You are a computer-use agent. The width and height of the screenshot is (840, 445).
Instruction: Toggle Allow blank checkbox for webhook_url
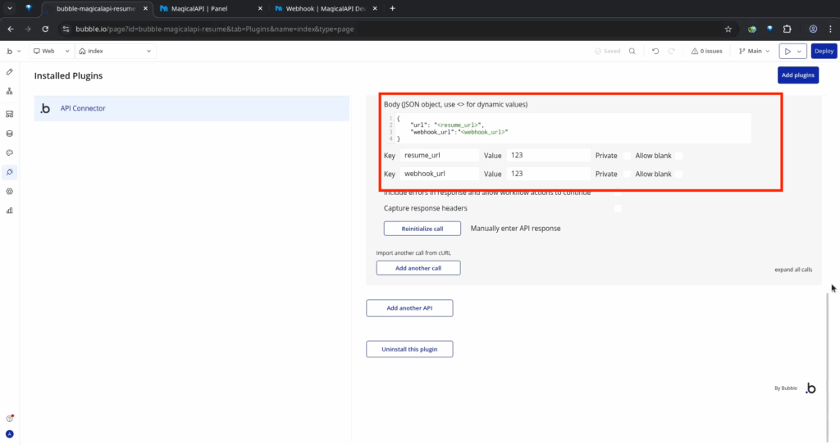(x=678, y=174)
